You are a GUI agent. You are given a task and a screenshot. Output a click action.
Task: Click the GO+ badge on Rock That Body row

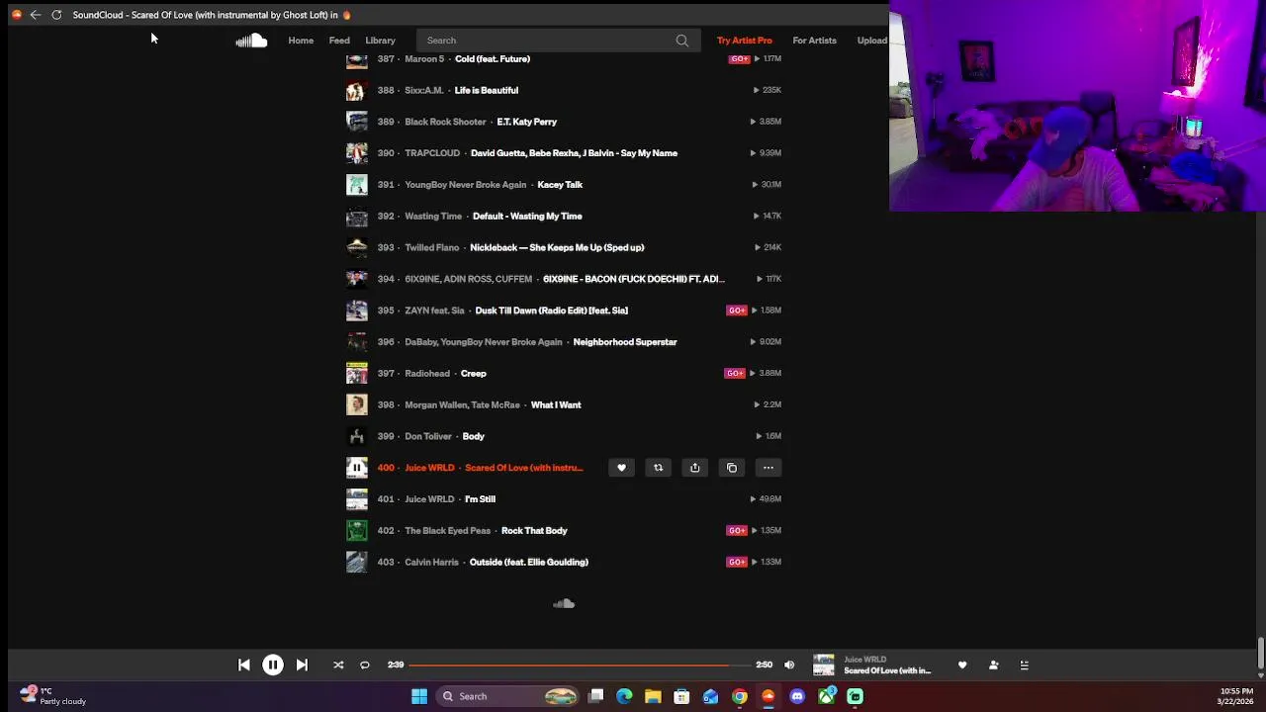pos(737,530)
